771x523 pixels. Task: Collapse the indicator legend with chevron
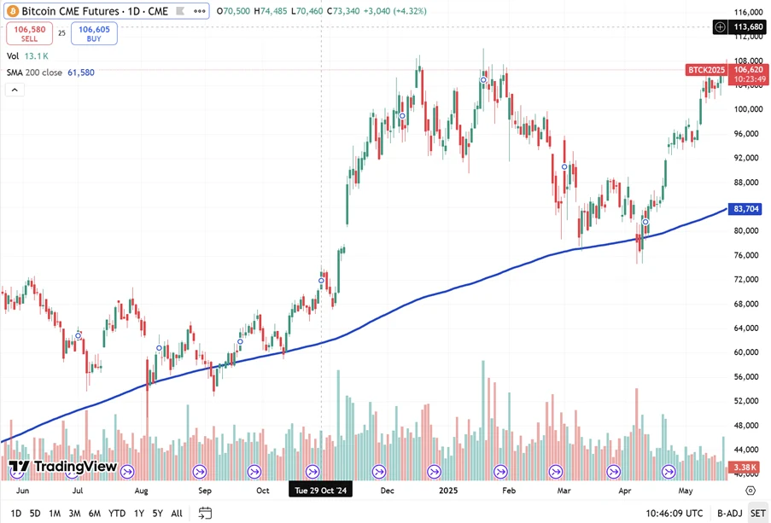[x=13, y=90]
